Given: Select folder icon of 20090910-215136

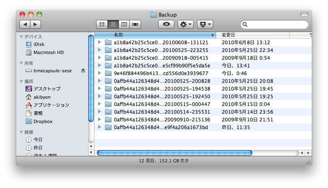Looking at the screenshot, I should tap(108, 120).
